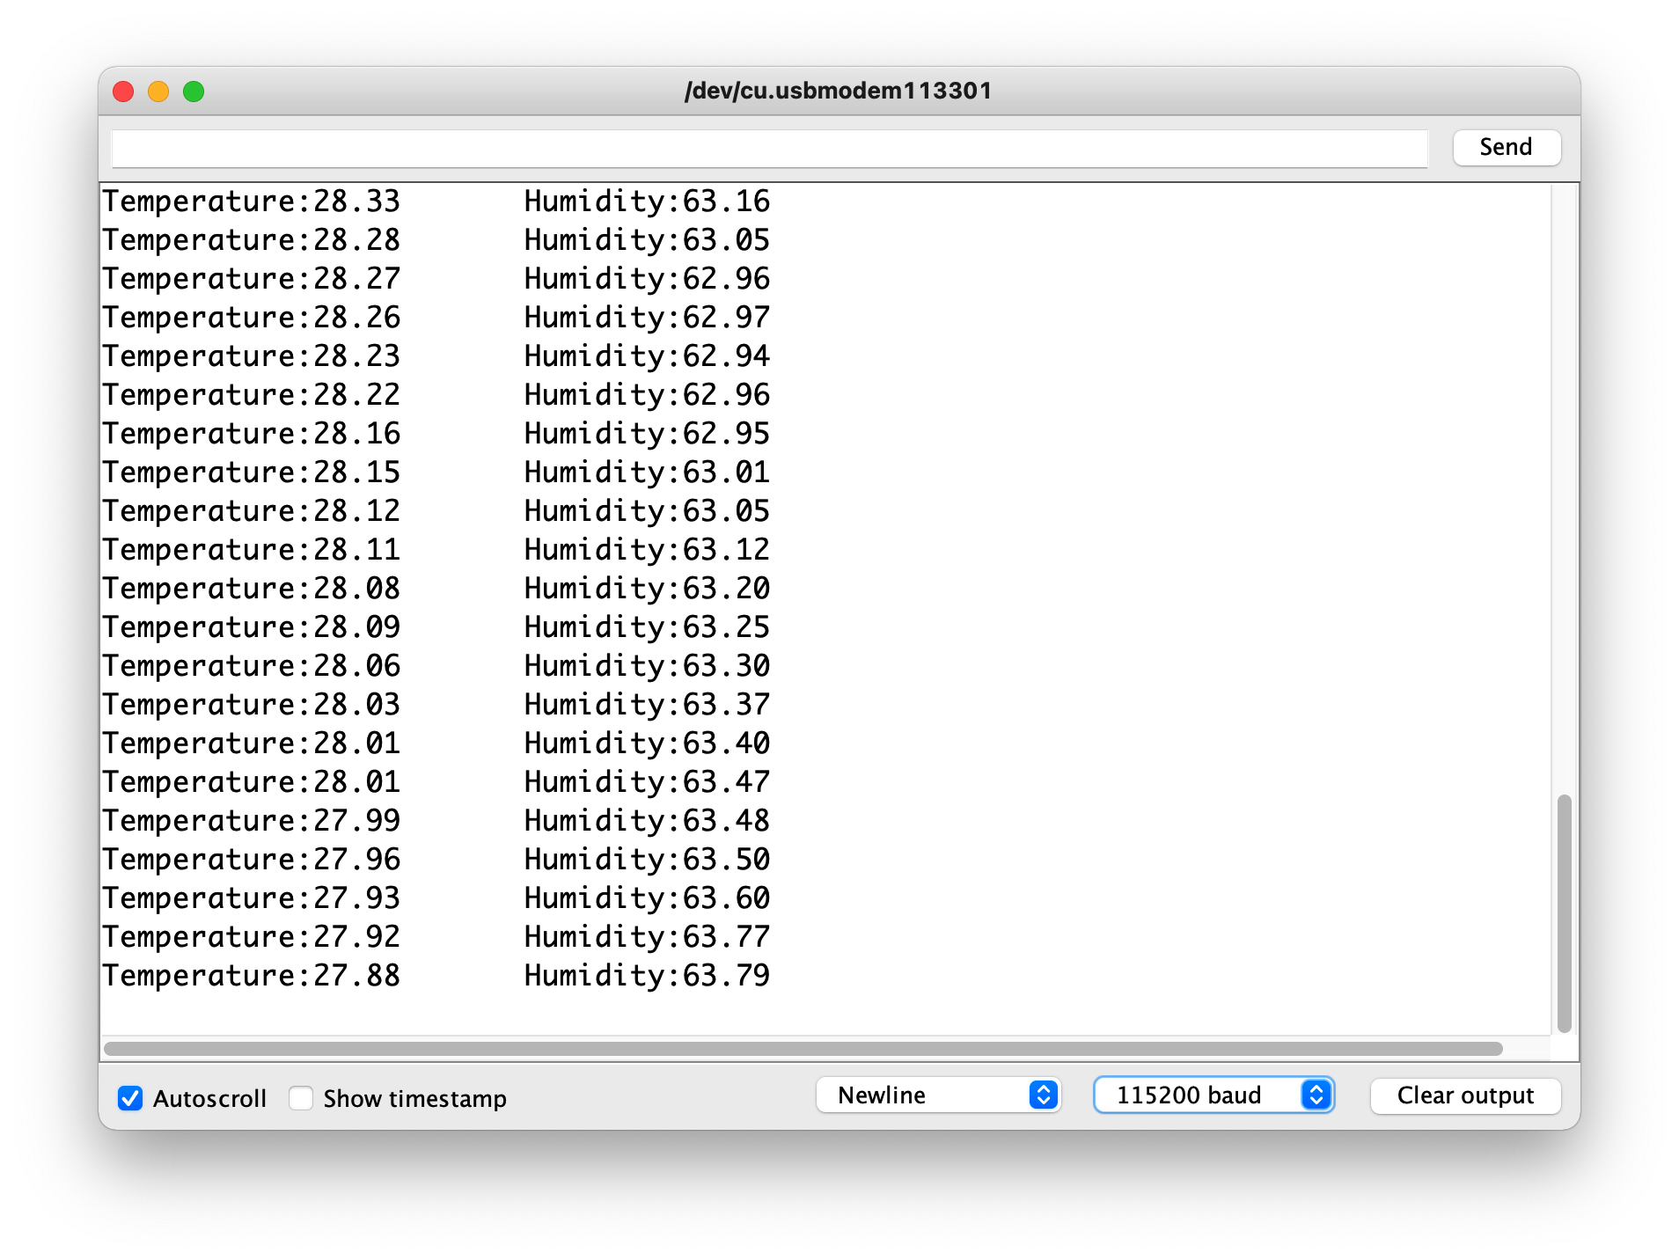The image size is (1679, 1260).
Task: Click the Humidity:63.40 reading
Action: tap(647, 744)
